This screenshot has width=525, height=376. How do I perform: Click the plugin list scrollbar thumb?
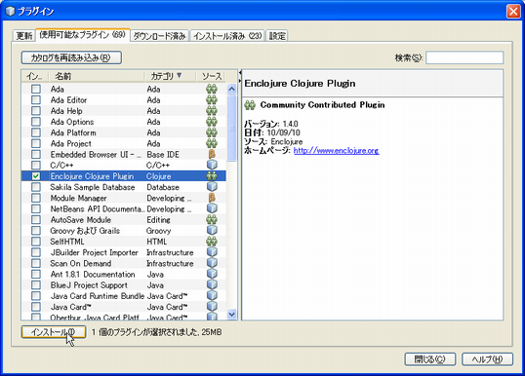231,128
